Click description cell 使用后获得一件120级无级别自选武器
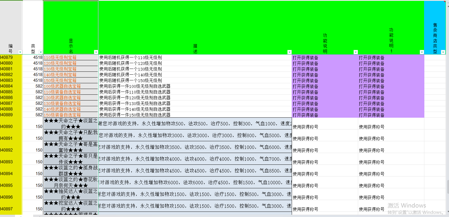The height and width of the screenshot is (217, 449). coord(195,98)
